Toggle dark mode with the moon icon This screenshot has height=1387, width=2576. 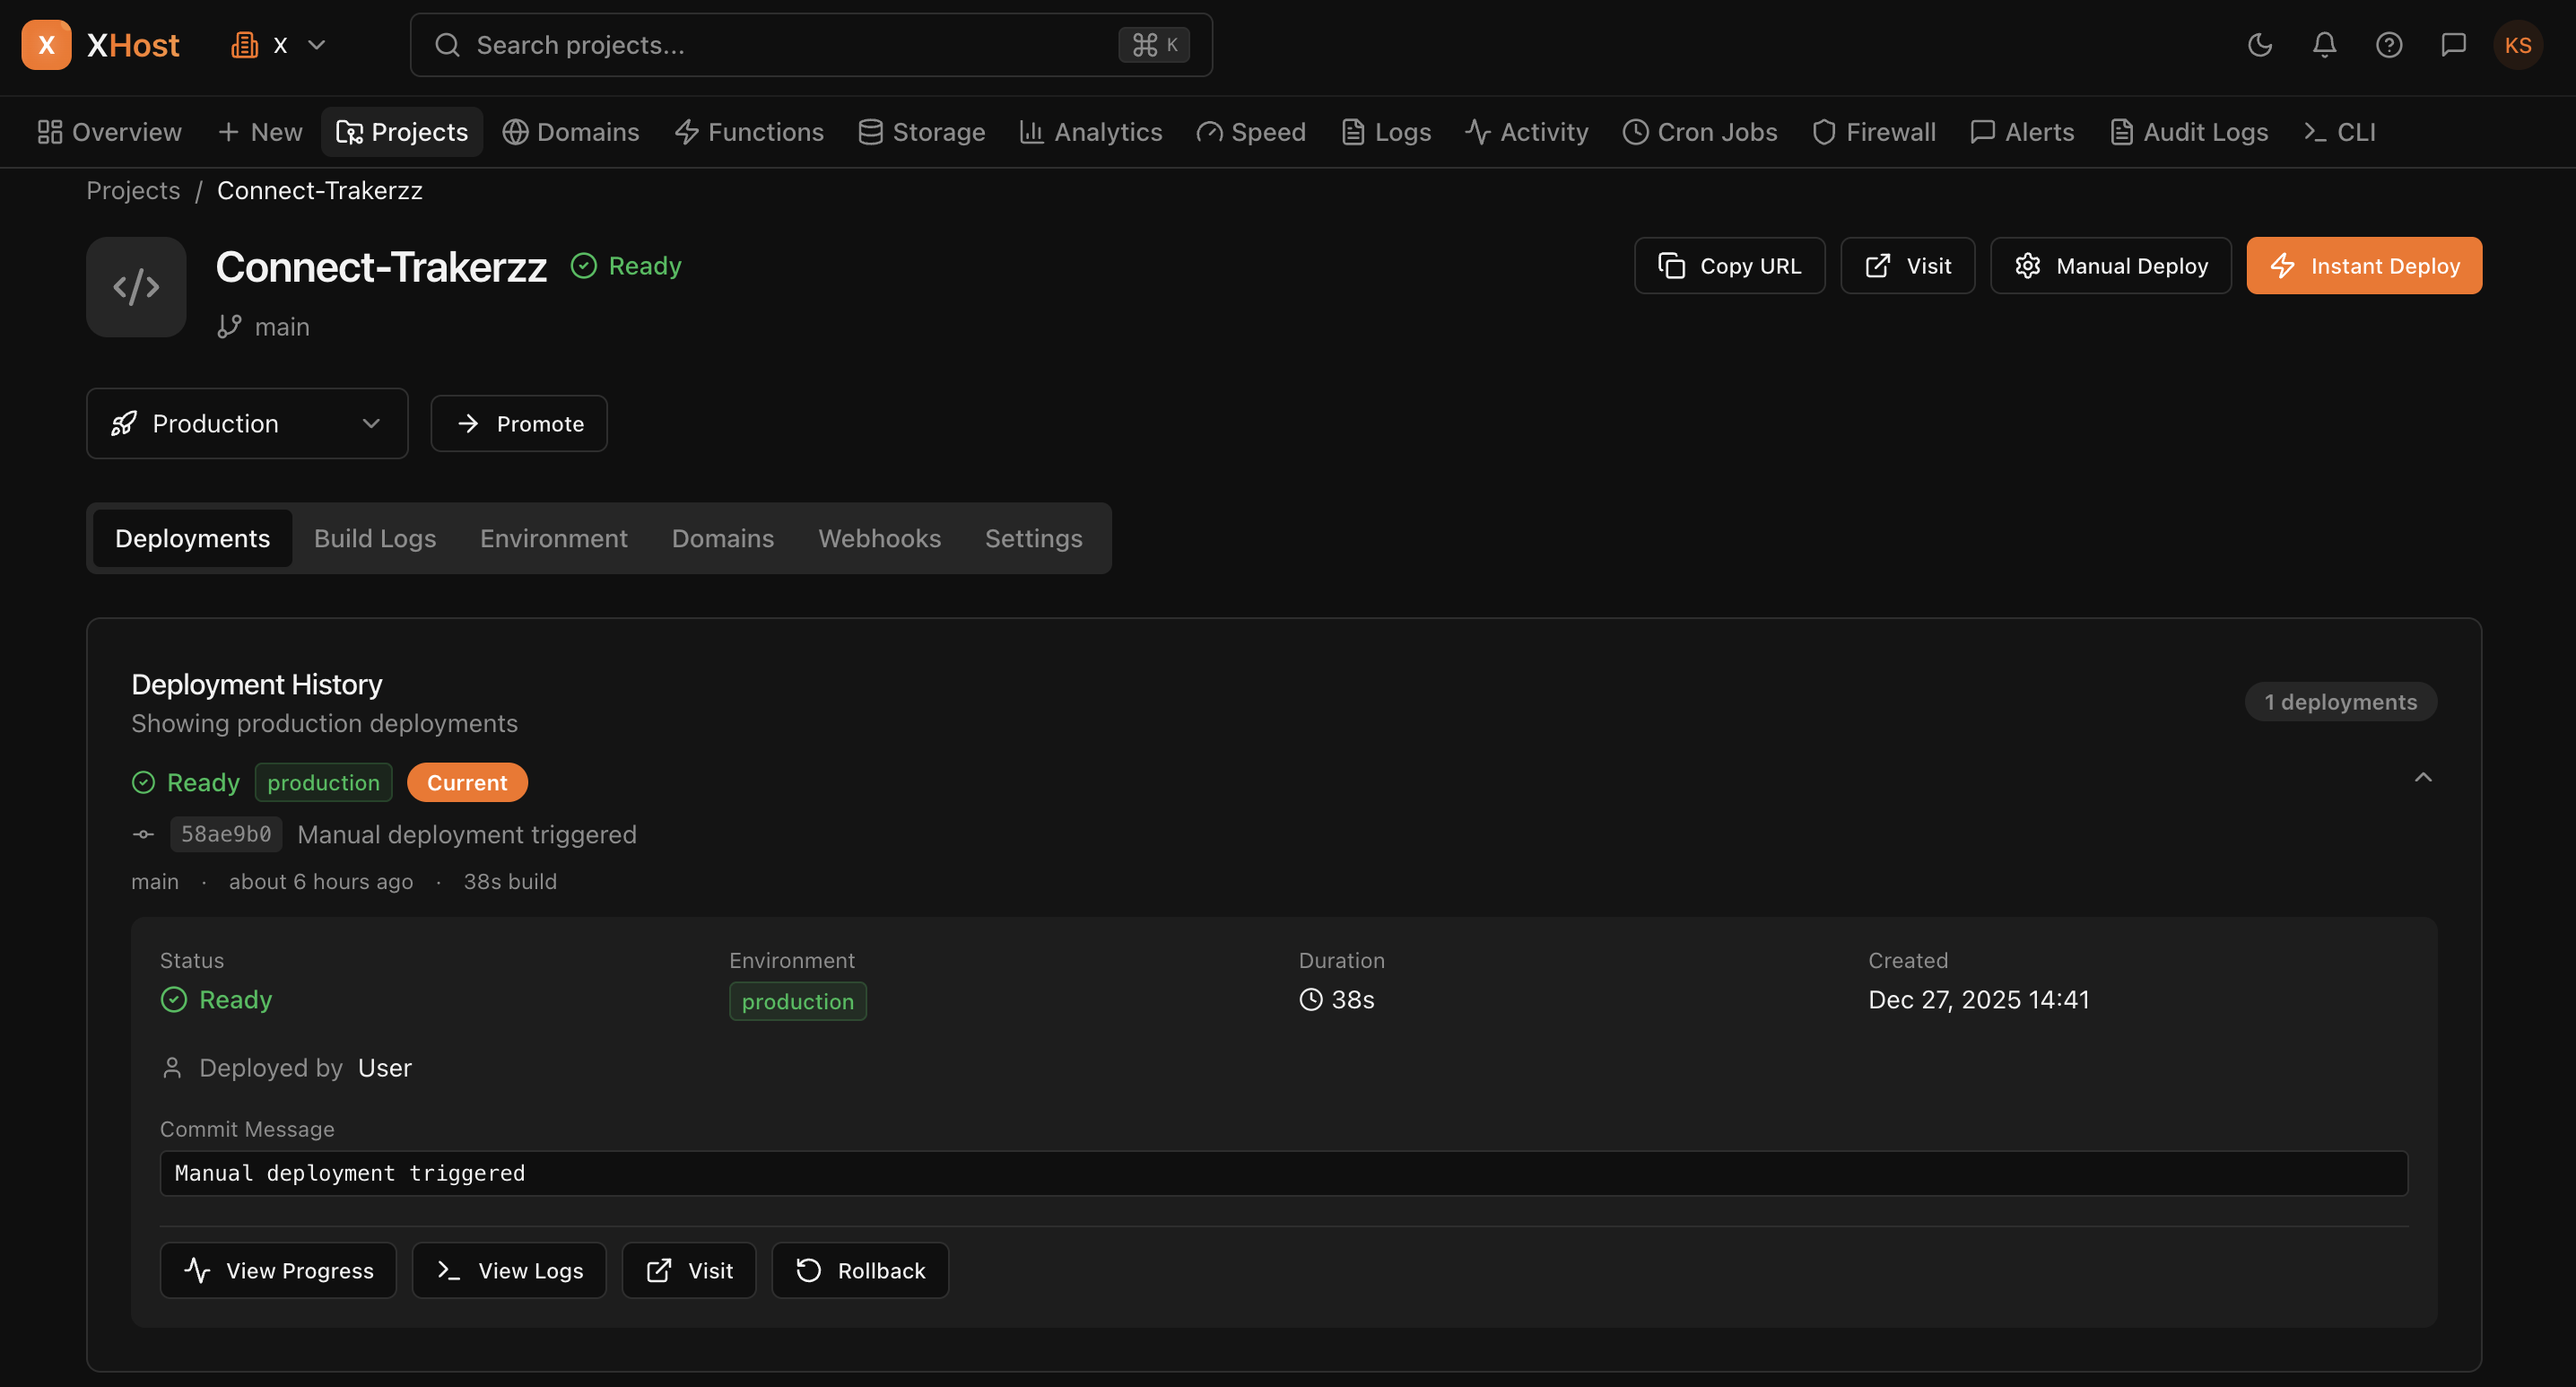coord(2259,44)
